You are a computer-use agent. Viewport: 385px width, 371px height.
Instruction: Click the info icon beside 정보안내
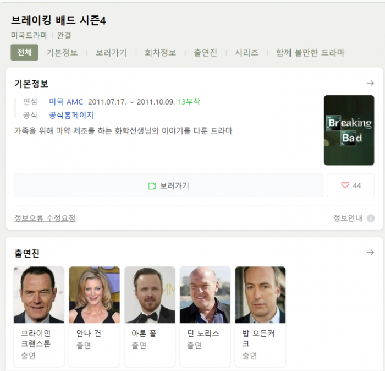[x=371, y=218]
